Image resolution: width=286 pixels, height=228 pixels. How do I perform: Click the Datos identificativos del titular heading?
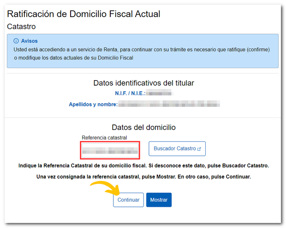143,83
